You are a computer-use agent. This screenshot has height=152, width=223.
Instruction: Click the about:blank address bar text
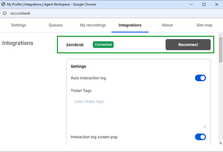coord(20,14)
